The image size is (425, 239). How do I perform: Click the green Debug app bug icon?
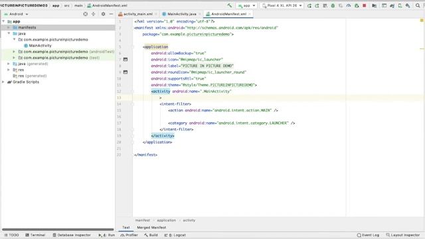[333, 5]
